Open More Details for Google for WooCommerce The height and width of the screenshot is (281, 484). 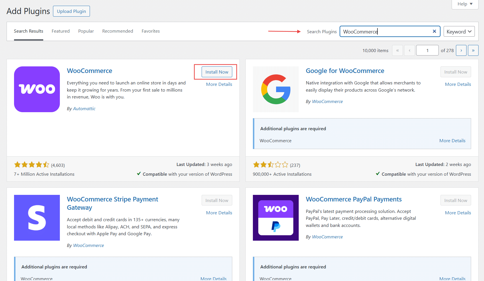tap(458, 84)
